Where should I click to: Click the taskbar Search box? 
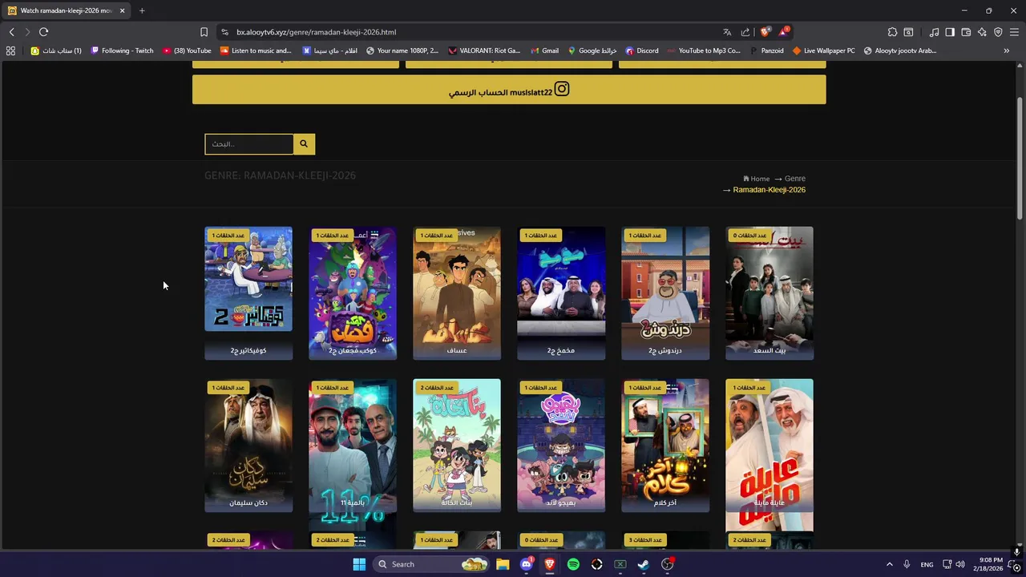(x=433, y=564)
